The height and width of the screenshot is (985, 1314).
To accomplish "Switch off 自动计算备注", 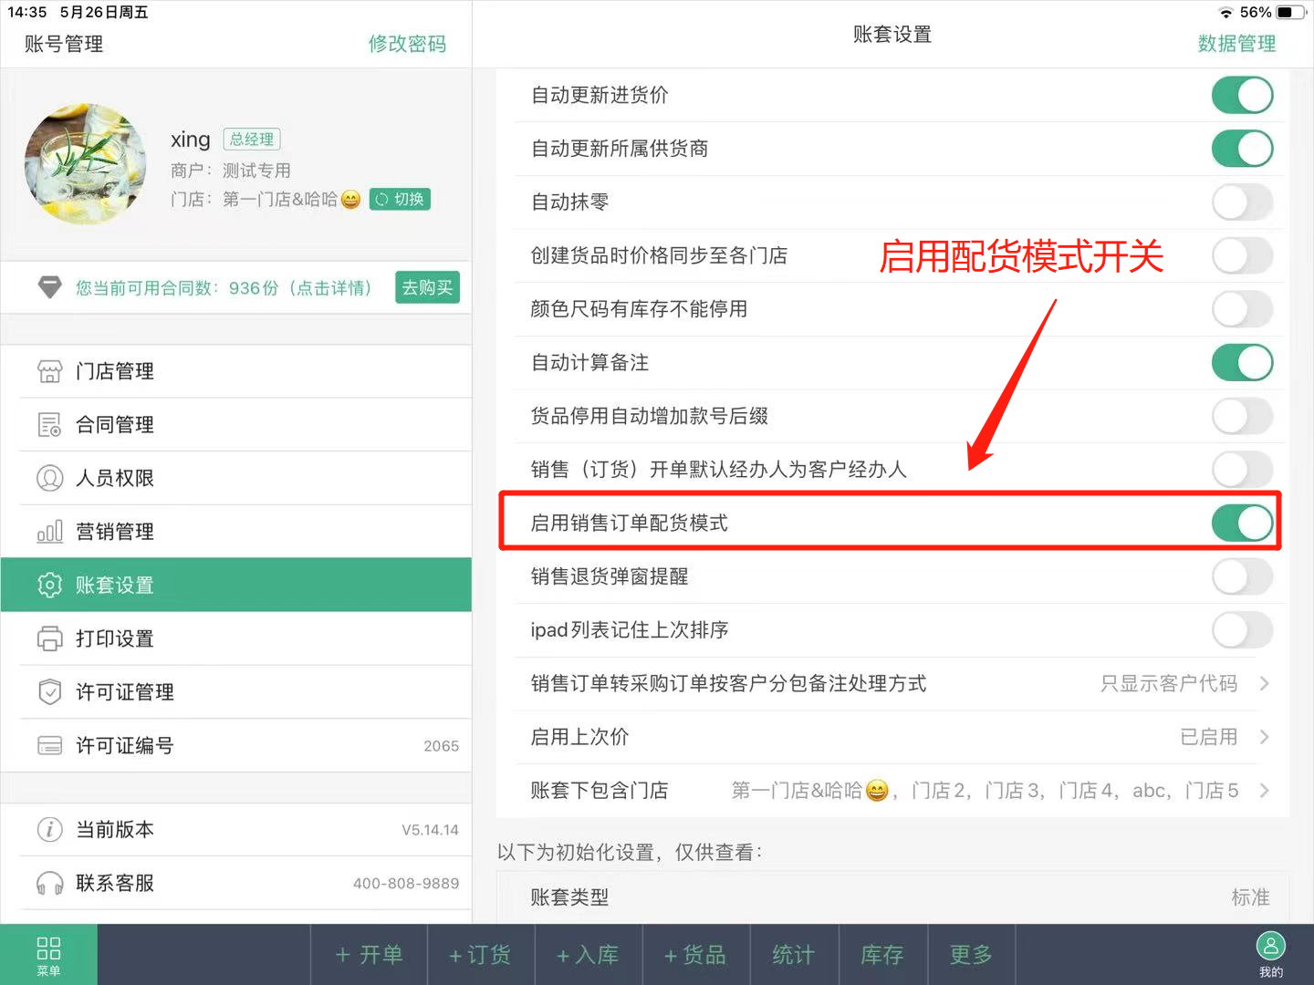I will pyautogui.click(x=1242, y=362).
